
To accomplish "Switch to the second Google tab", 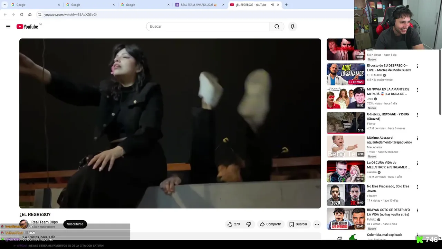I will coord(90,5).
